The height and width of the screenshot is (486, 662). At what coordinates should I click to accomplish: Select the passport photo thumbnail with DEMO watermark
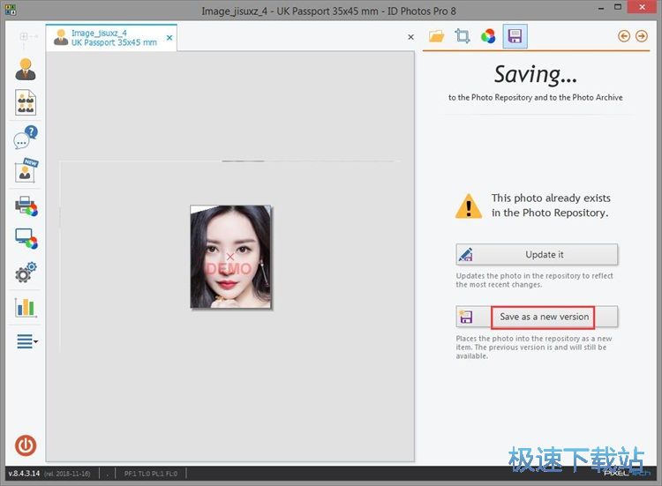click(x=230, y=257)
